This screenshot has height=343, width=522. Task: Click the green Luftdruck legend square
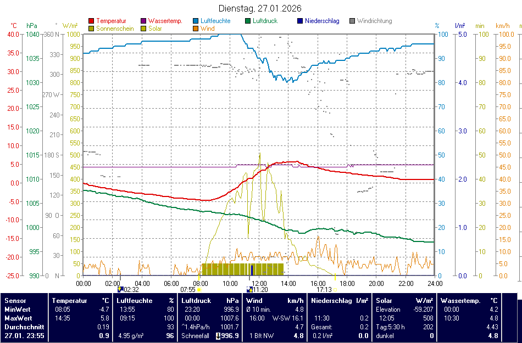248,21
